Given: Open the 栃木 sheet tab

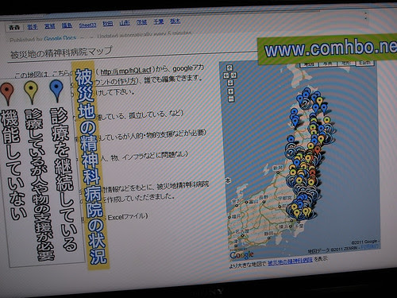Looking at the screenshot, I should [175, 21].
